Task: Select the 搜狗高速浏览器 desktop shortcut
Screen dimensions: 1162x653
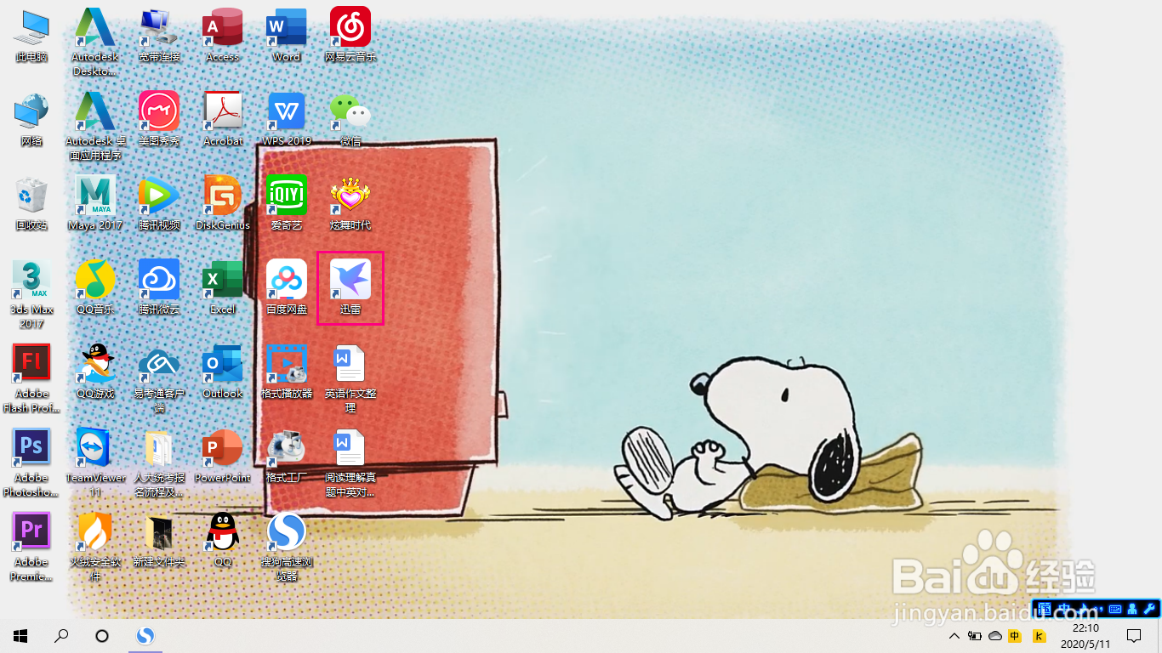Action: click(x=287, y=548)
